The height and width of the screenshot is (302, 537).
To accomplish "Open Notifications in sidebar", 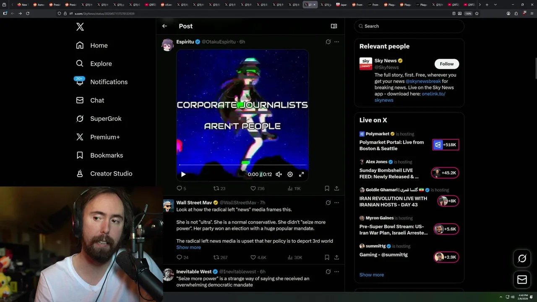I will [102, 82].
